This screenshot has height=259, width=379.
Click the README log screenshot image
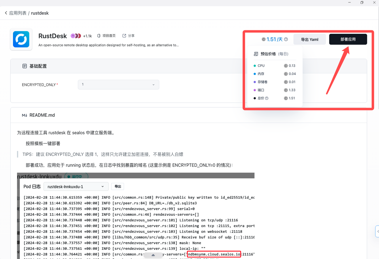tap(136, 216)
